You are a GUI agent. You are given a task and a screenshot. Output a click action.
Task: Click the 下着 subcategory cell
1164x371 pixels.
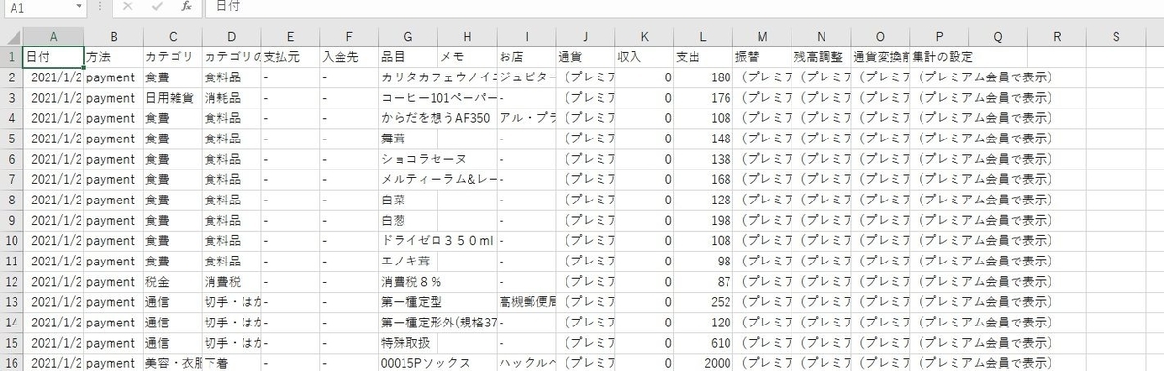(x=232, y=362)
